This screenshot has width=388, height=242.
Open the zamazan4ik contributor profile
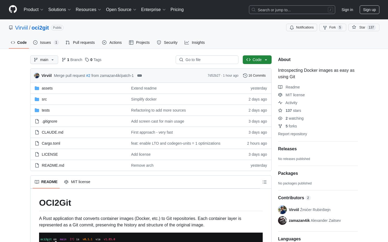click(x=299, y=220)
